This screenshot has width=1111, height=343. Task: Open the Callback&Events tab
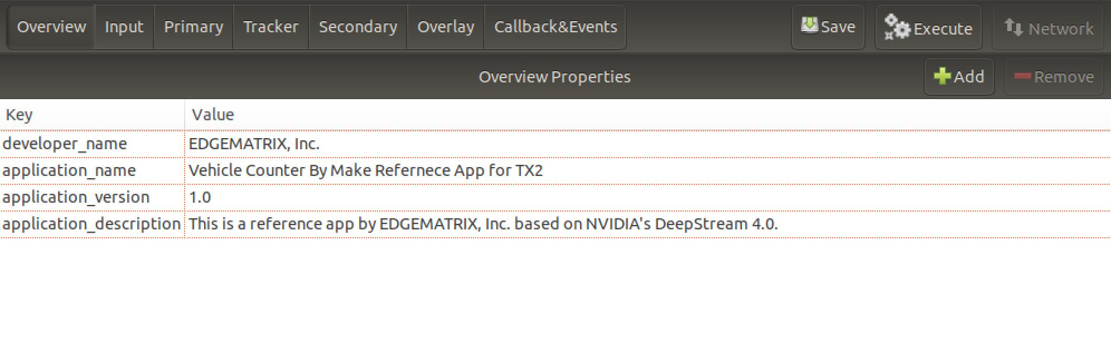555,27
